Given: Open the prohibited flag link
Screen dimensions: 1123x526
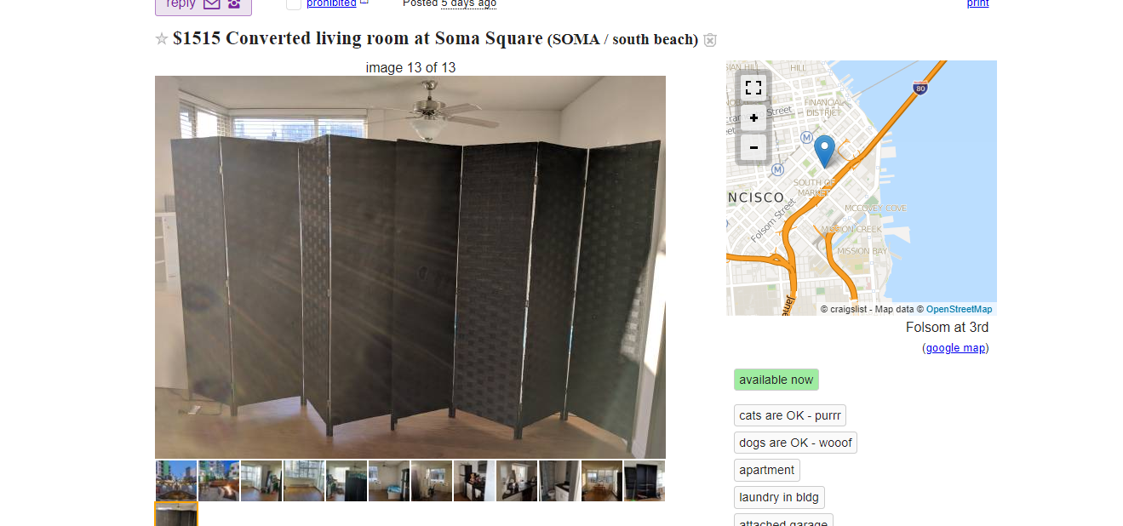Looking at the screenshot, I should point(331,3).
